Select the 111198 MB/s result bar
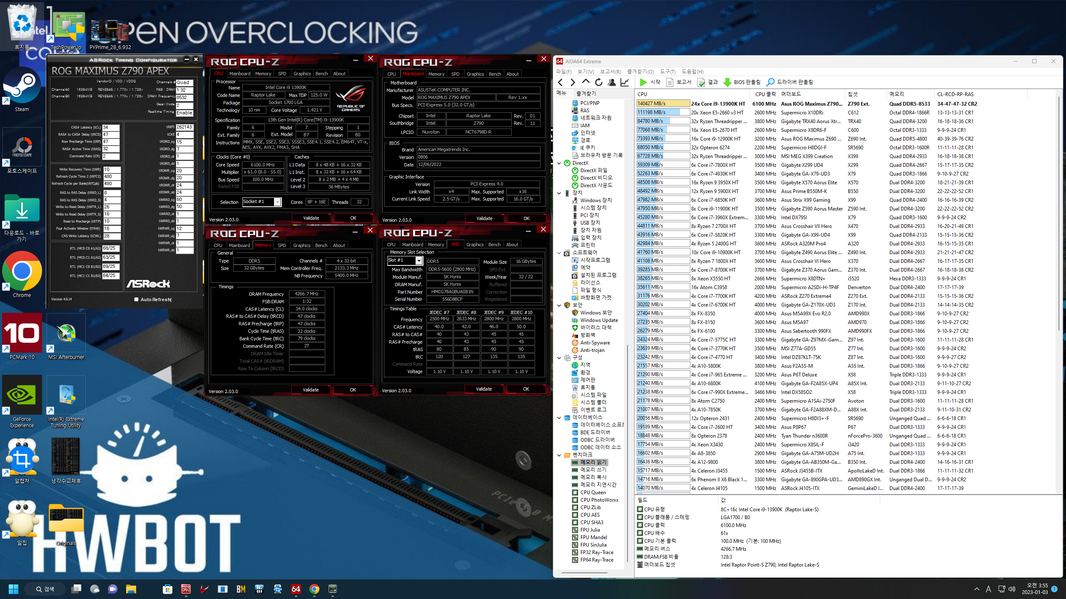 coord(663,112)
